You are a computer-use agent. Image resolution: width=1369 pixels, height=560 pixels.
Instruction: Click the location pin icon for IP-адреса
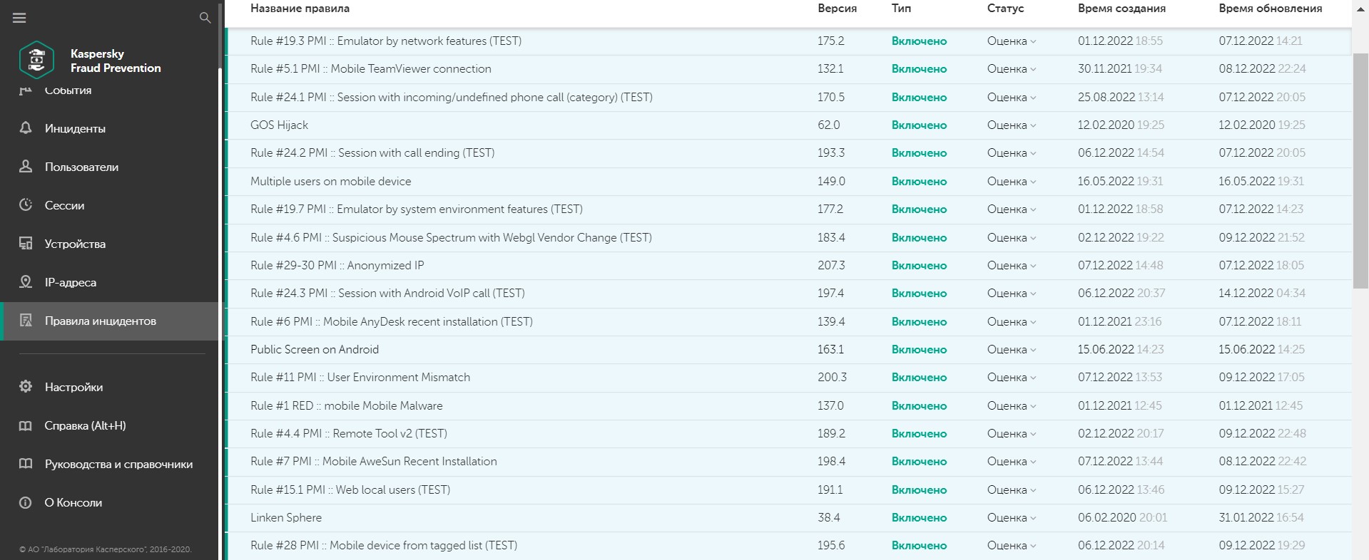[26, 282]
